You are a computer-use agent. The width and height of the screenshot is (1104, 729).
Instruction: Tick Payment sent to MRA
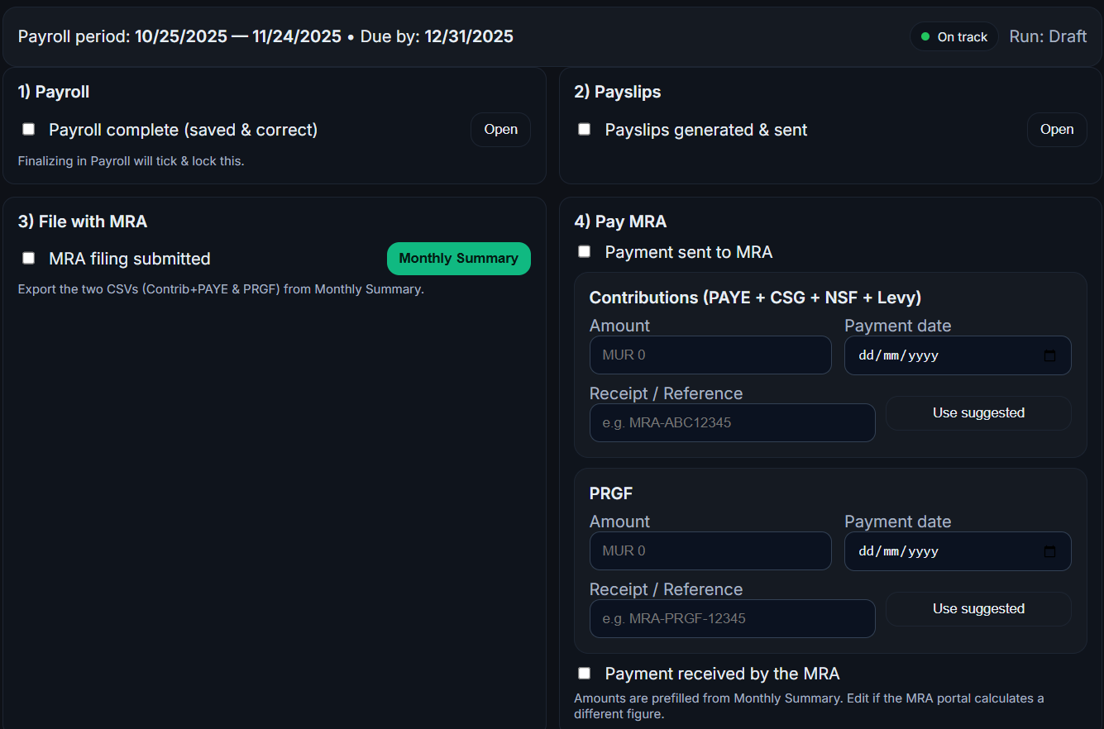tap(584, 251)
